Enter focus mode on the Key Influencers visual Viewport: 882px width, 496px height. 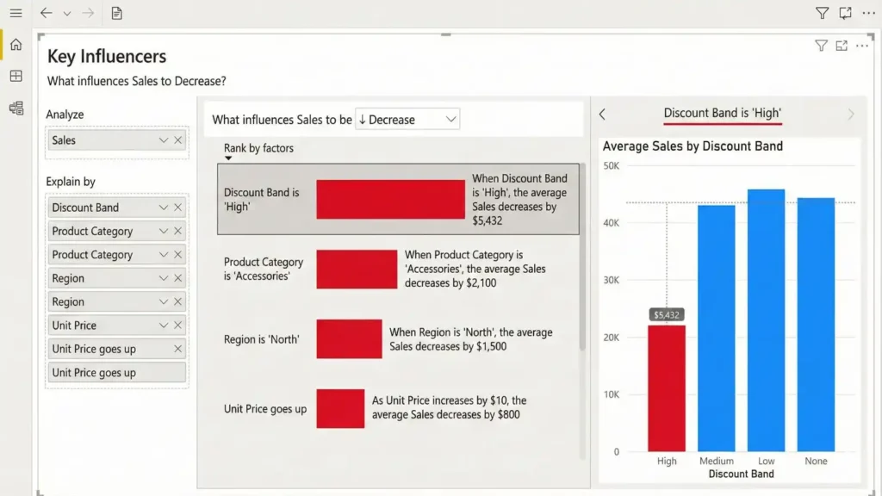pos(842,46)
